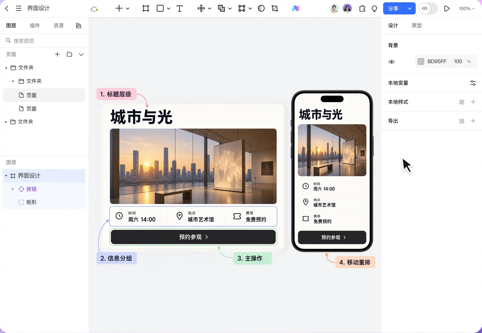Switch to the 原型 tab
Screen dimensions: 482x333
(x=416, y=25)
